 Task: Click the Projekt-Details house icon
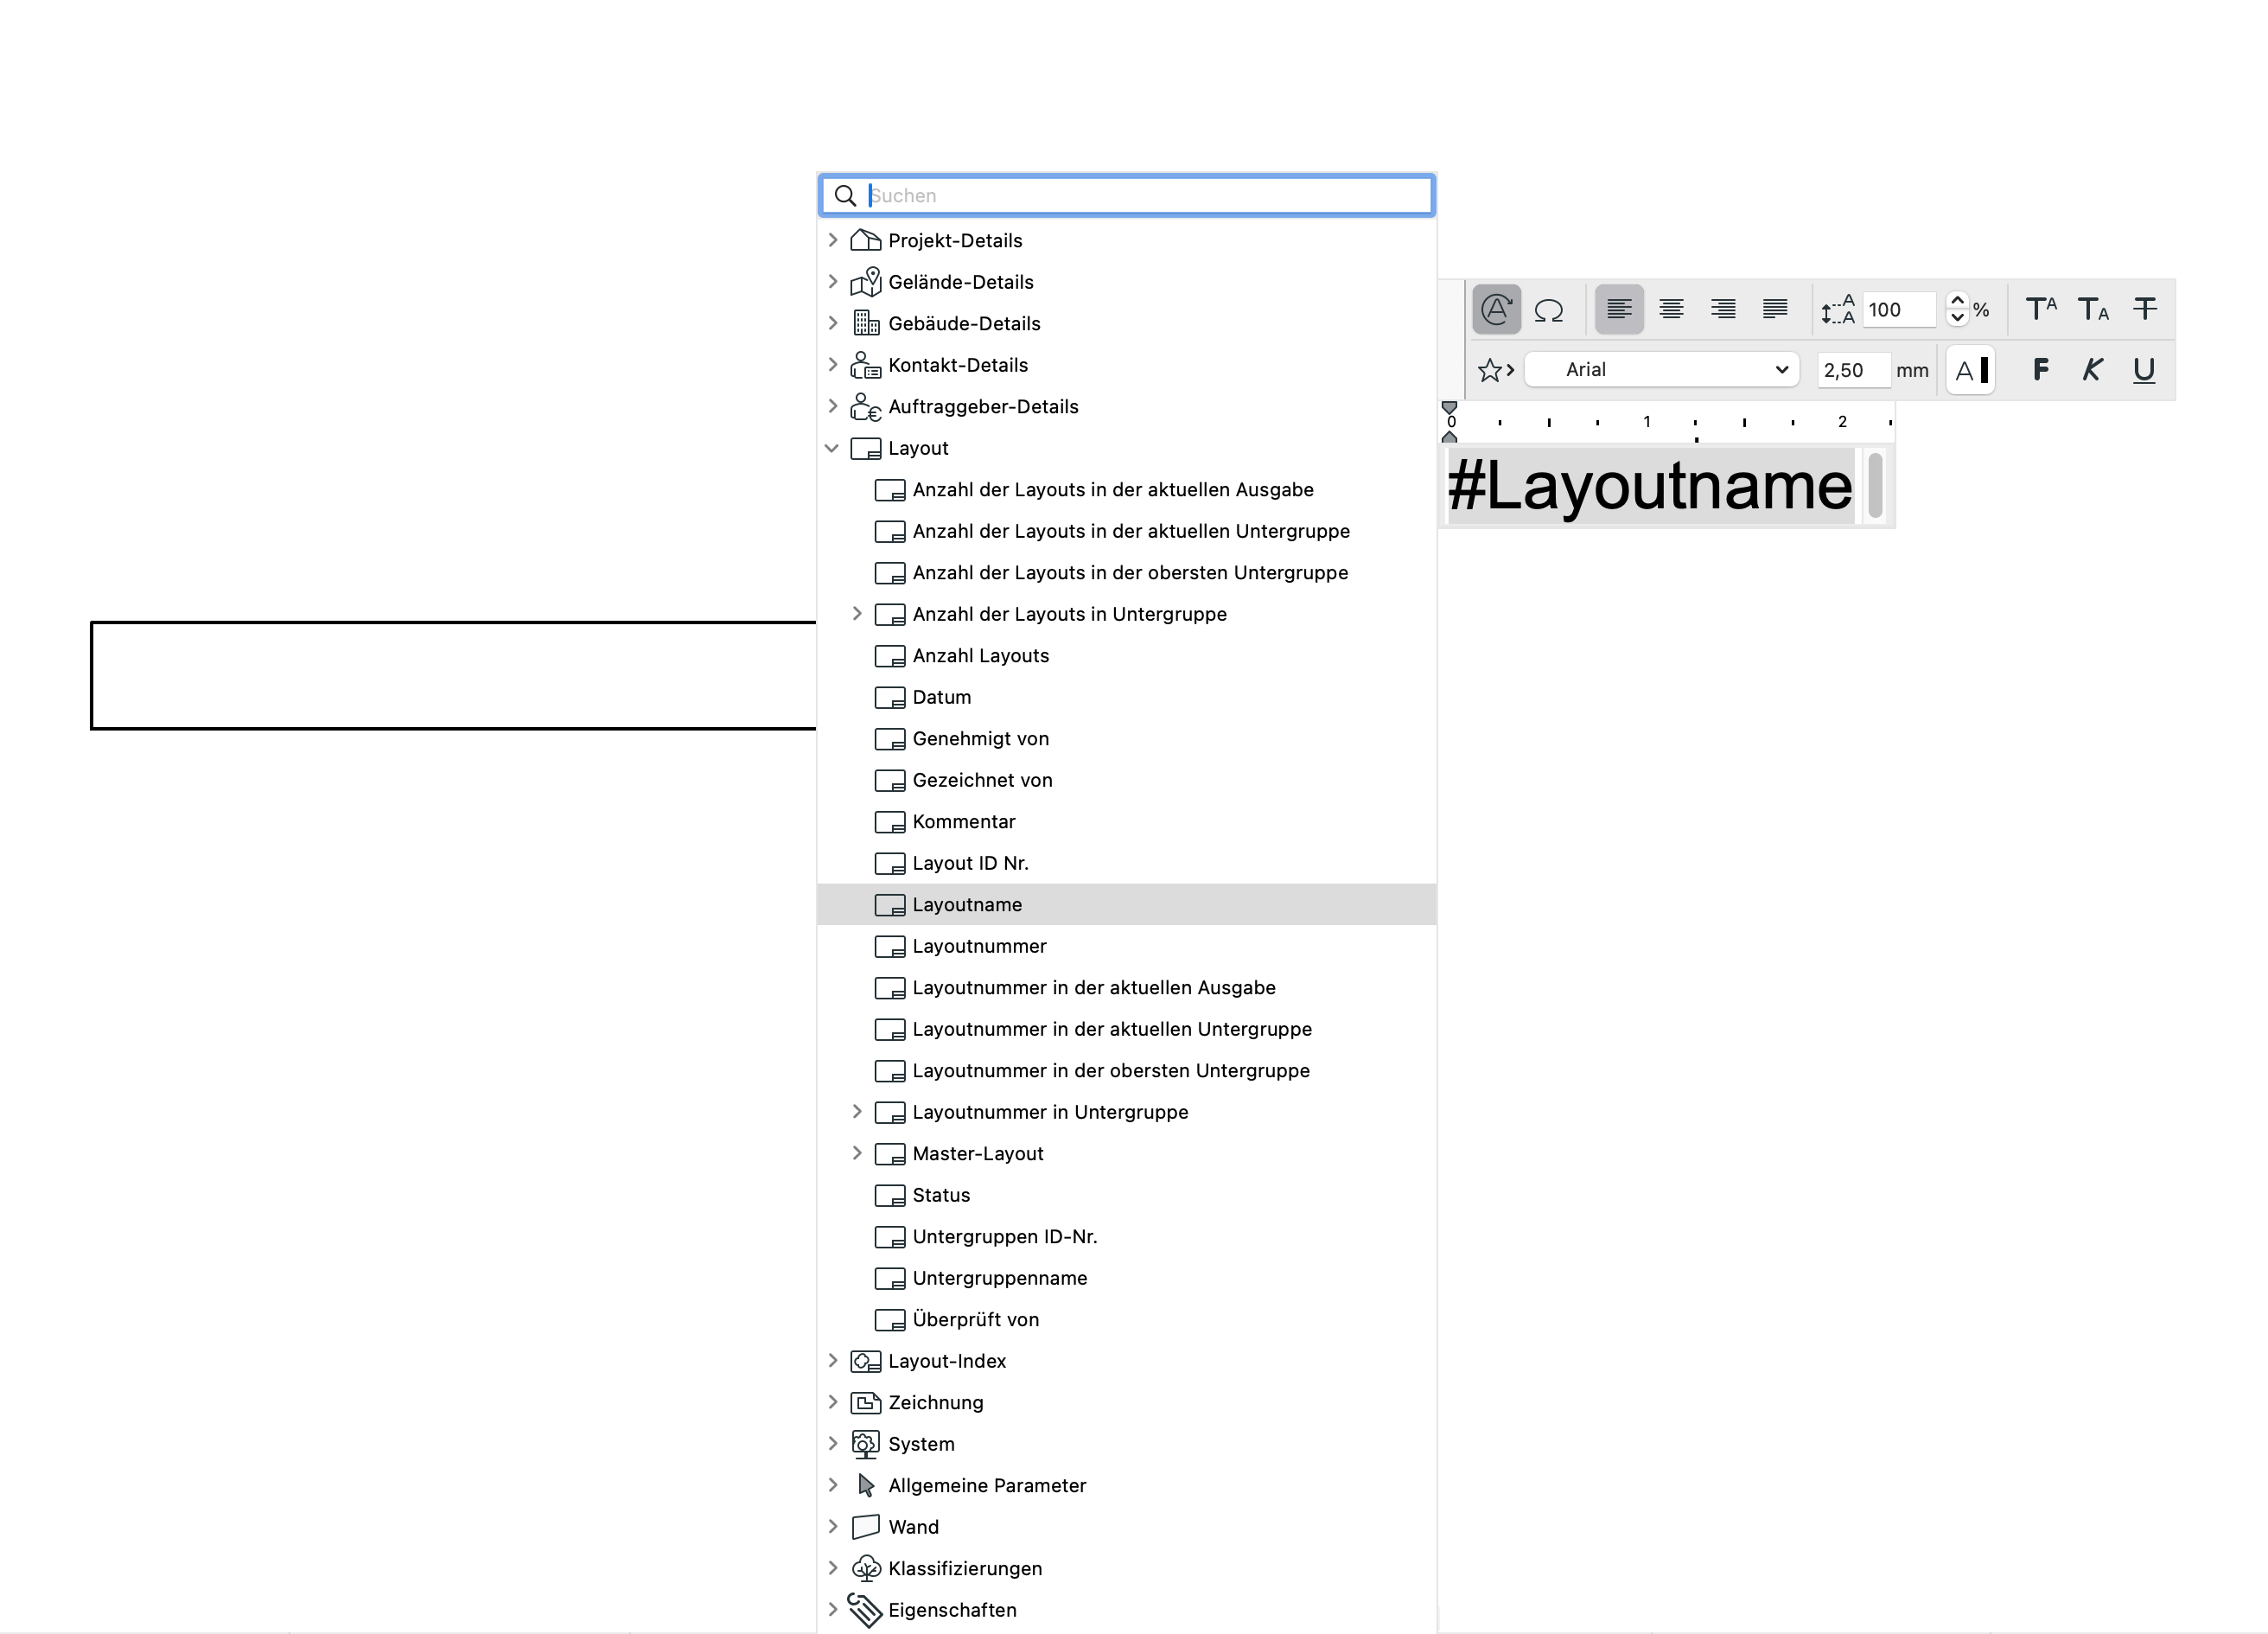866,240
